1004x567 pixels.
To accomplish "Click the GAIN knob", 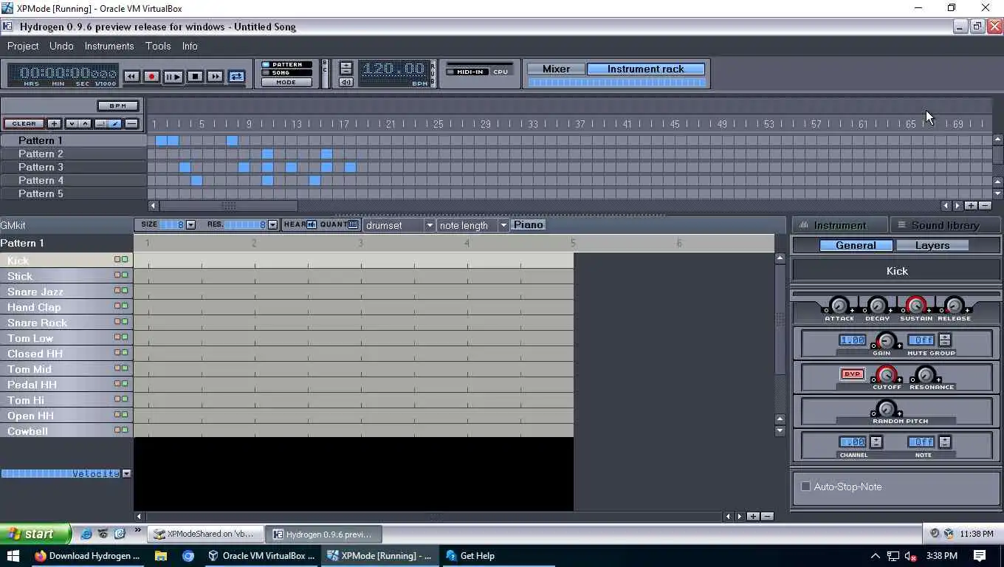I will point(886,340).
